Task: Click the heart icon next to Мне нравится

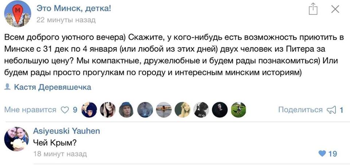Action: [x=65, y=110]
